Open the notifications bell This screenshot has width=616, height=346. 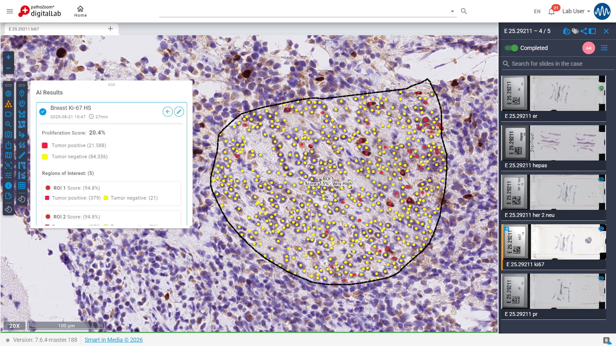click(x=552, y=12)
